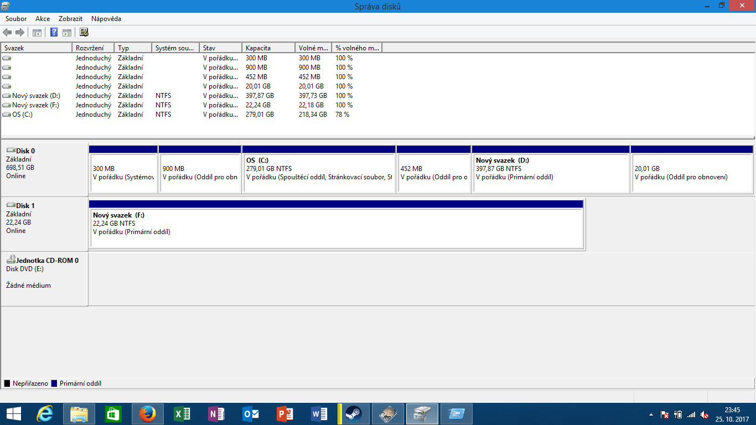756x425 pixels.
Task: Open the Soubor menu
Action: tap(16, 19)
